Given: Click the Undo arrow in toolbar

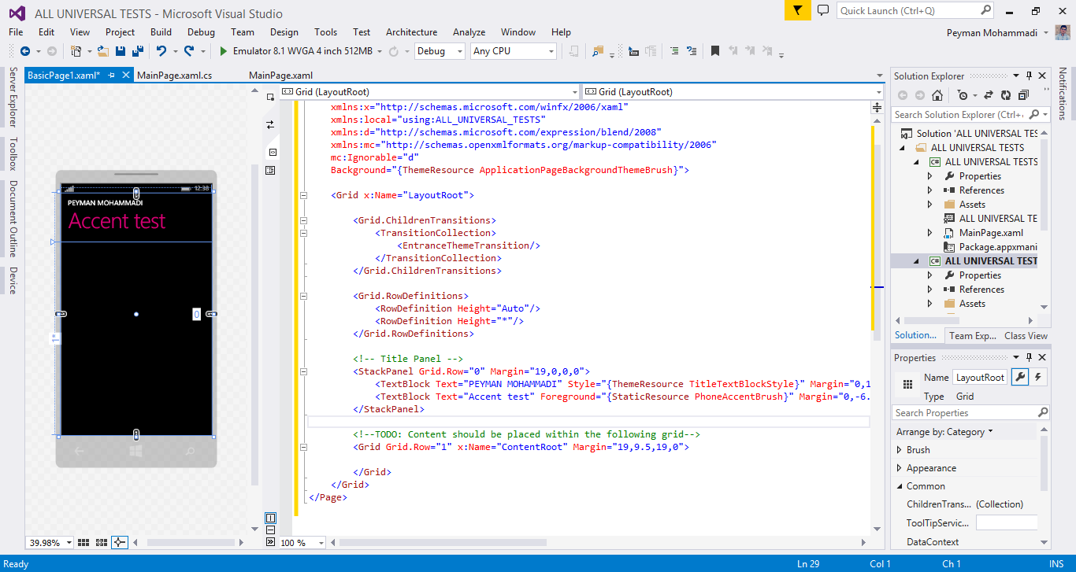Looking at the screenshot, I should tap(161, 51).
